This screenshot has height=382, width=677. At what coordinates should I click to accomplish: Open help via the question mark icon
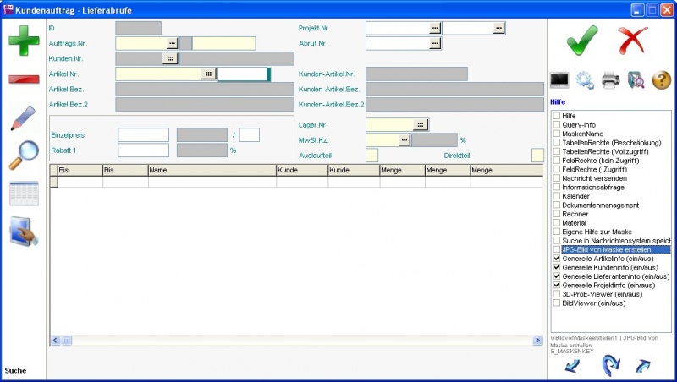[x=661, y=80]
